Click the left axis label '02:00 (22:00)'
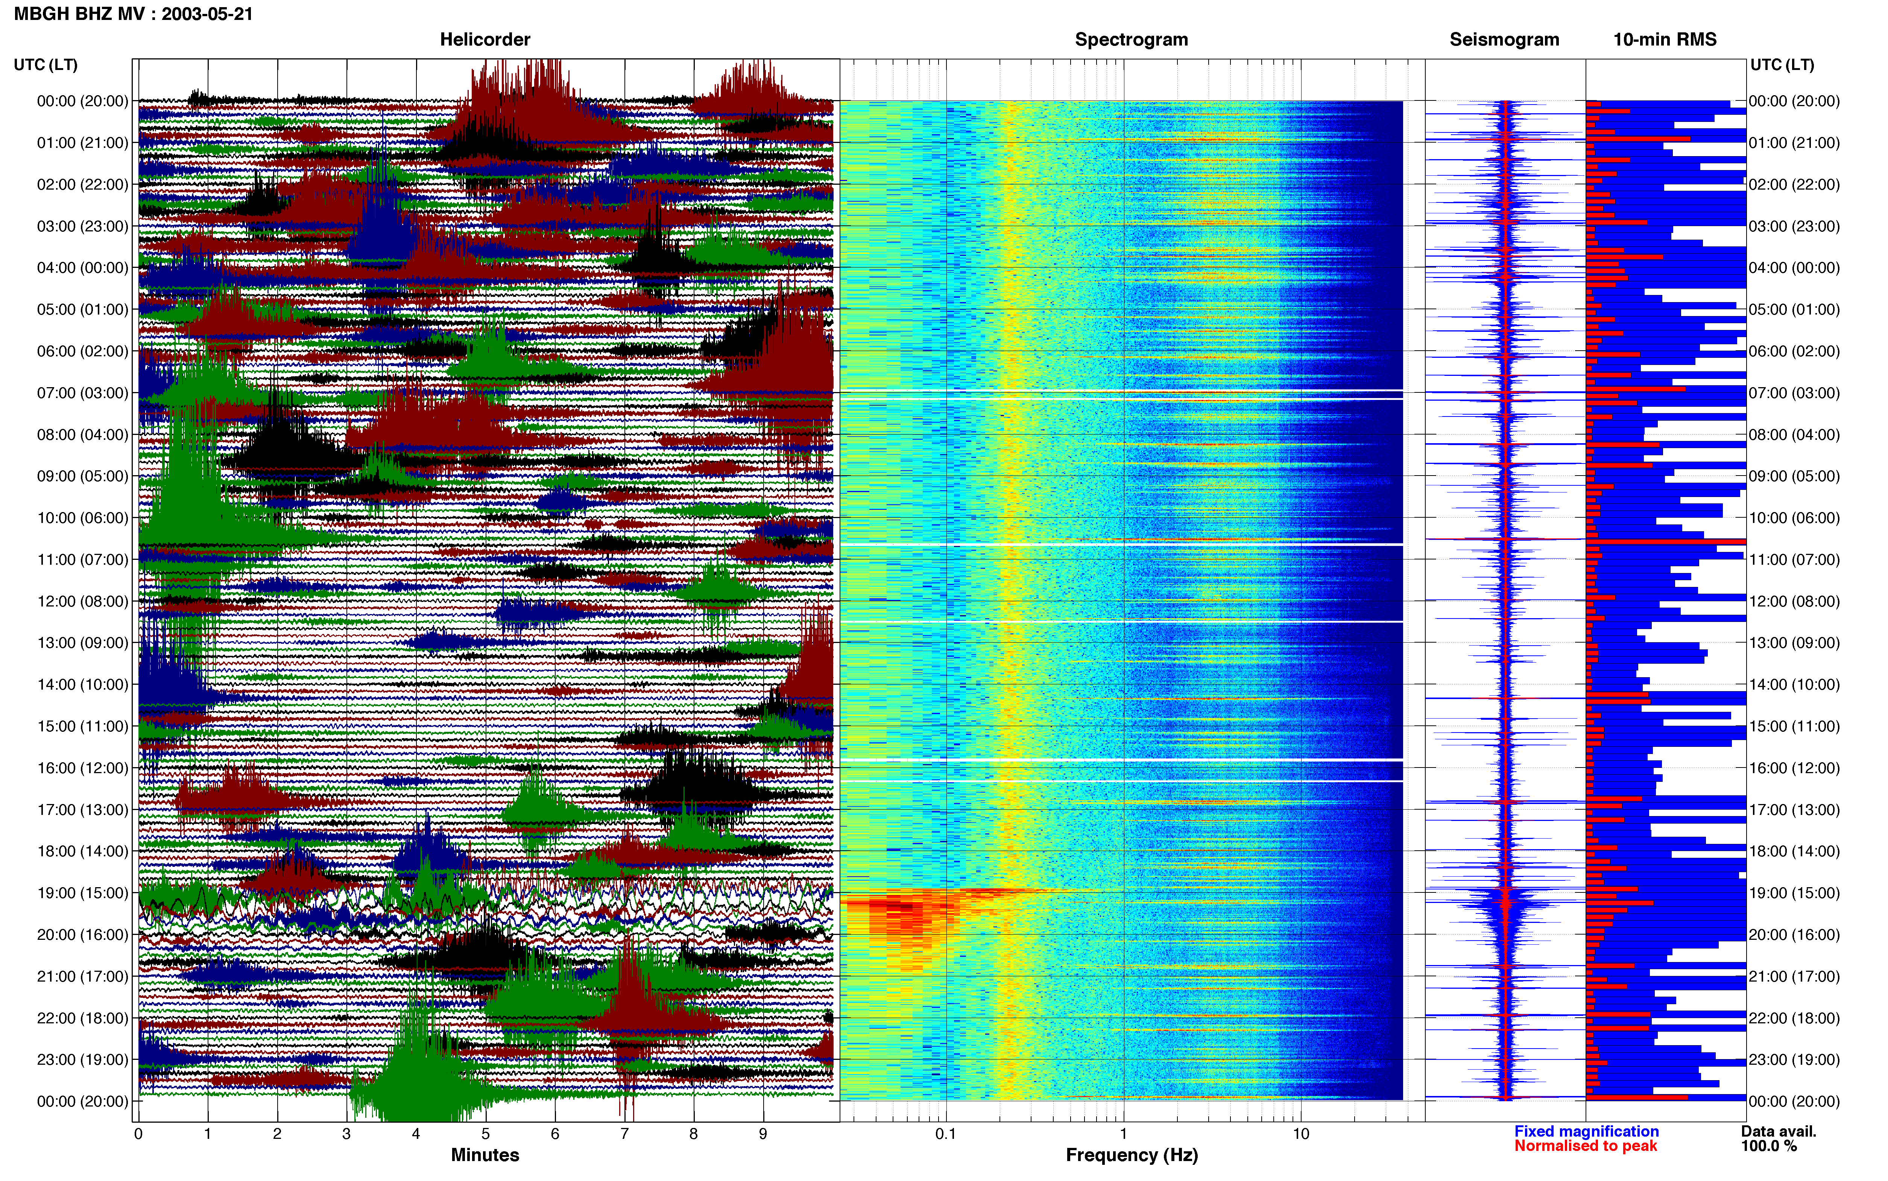Viewport: 1888px width, 1181px height. coord(82,184)
